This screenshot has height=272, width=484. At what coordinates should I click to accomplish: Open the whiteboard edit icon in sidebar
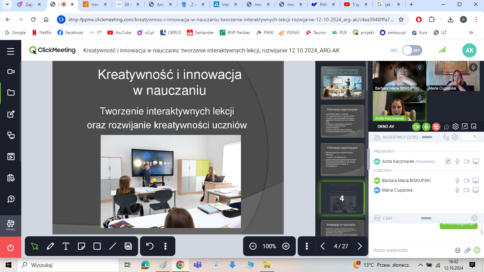(11, 114)
